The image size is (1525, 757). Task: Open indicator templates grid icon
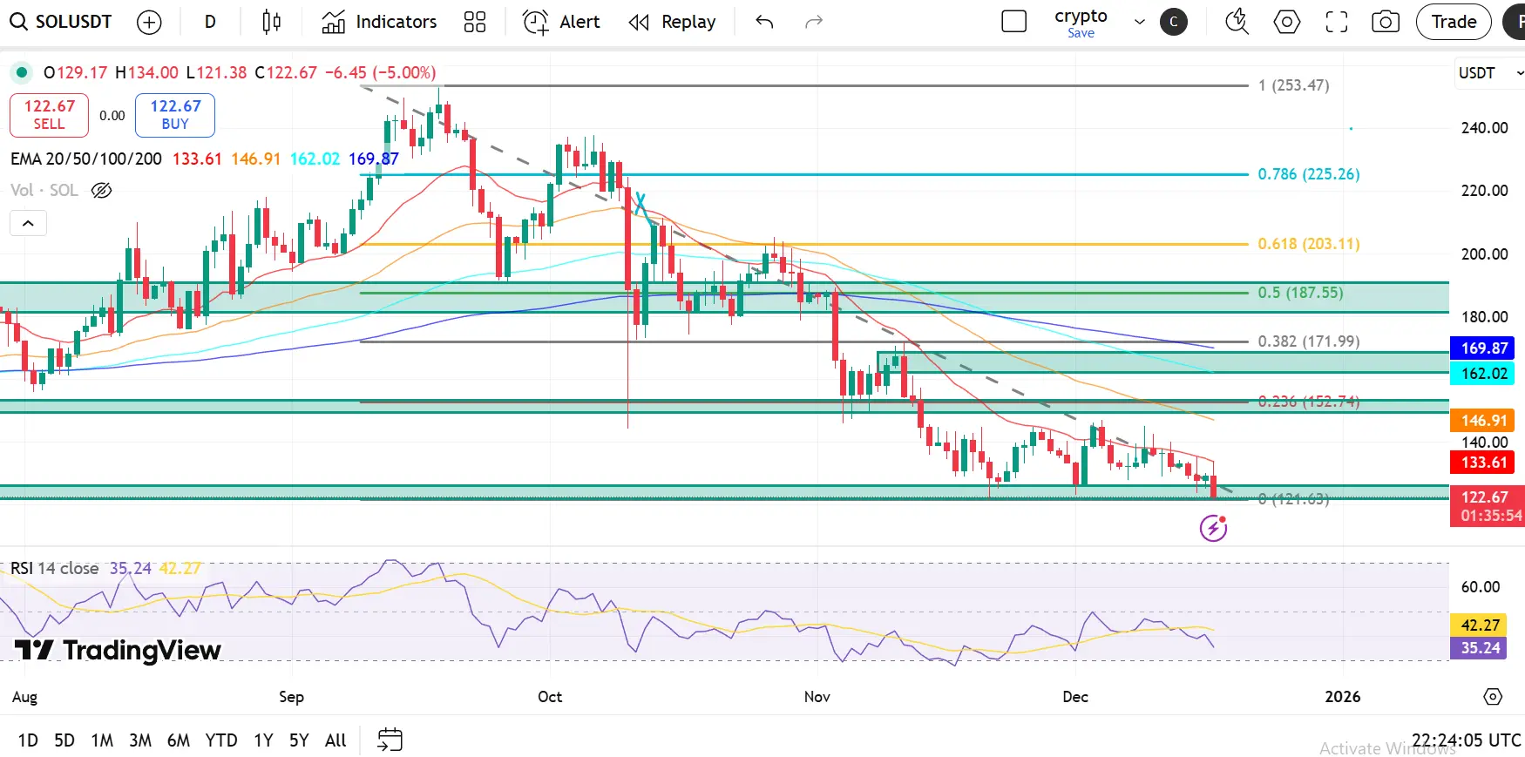click(475, 22)
